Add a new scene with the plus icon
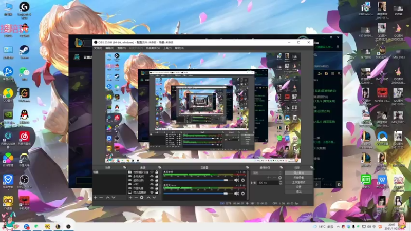 point(96,197)
